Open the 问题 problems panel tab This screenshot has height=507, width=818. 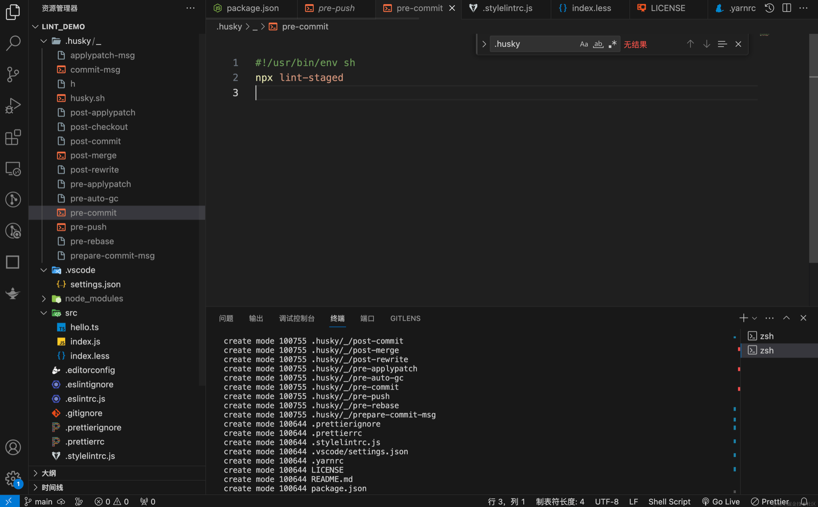pos(226,318)
